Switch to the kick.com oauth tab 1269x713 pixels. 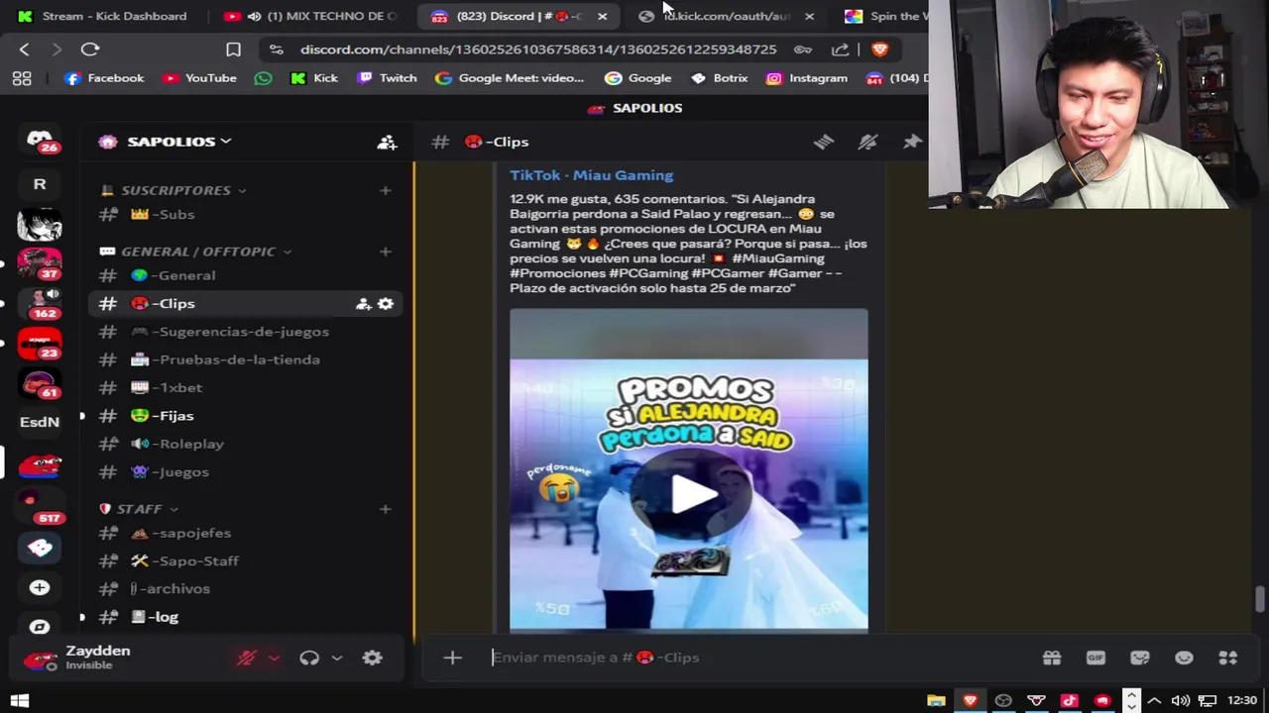pos(727,16)
